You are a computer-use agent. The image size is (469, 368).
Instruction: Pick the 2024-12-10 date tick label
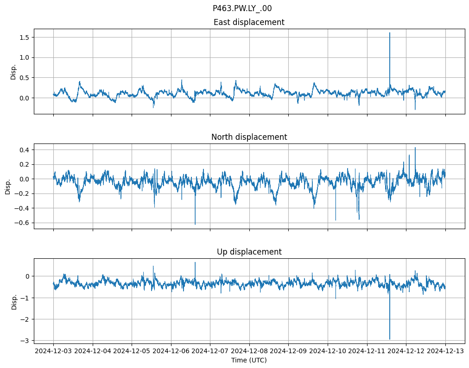coord(328,351)
